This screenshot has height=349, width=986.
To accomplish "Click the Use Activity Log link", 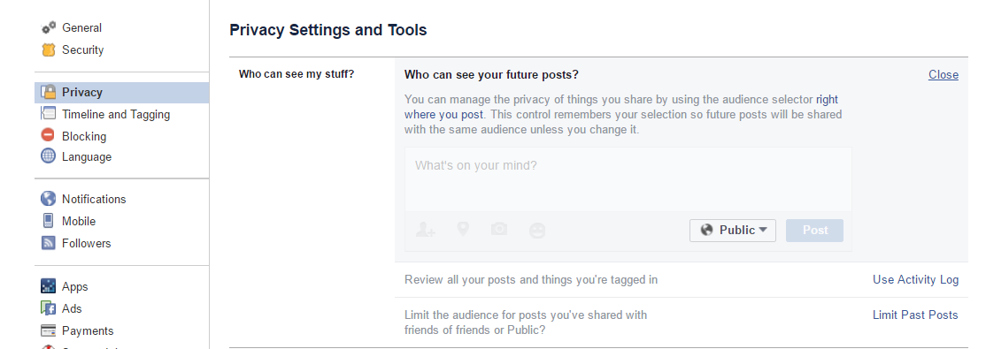I will point(915,279).
